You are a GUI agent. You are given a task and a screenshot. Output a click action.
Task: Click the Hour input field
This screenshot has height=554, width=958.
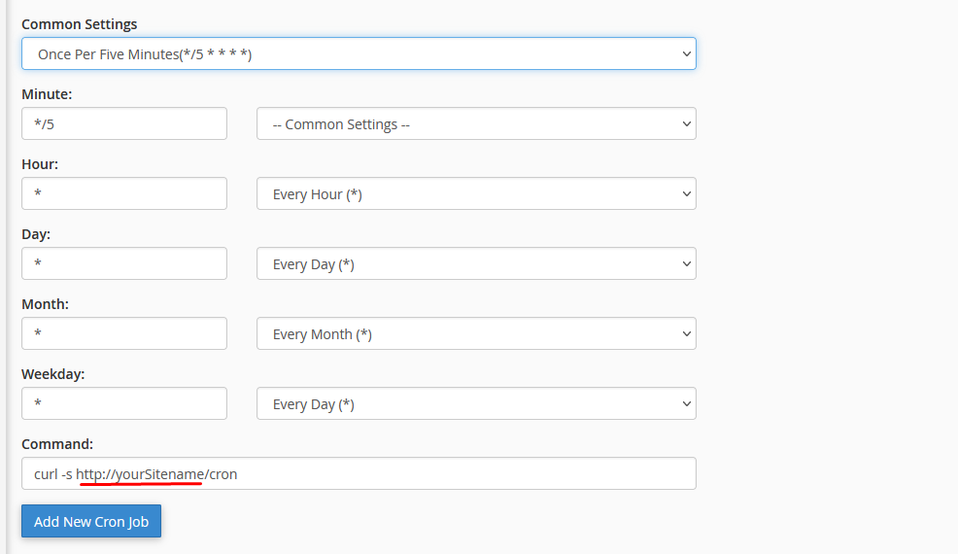(x=123, y=194)
